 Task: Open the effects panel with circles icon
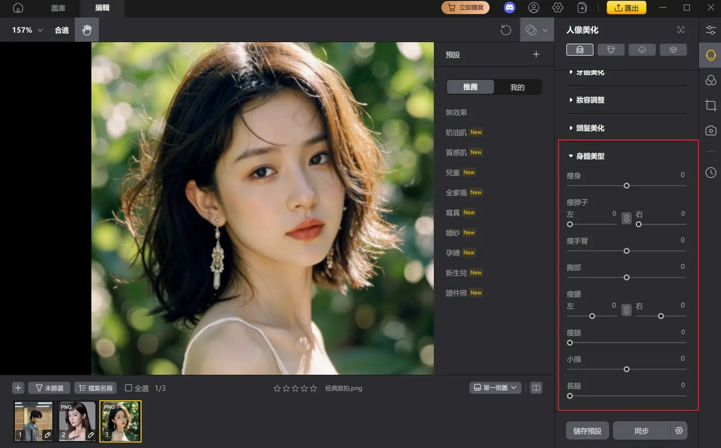pos(710,80)
